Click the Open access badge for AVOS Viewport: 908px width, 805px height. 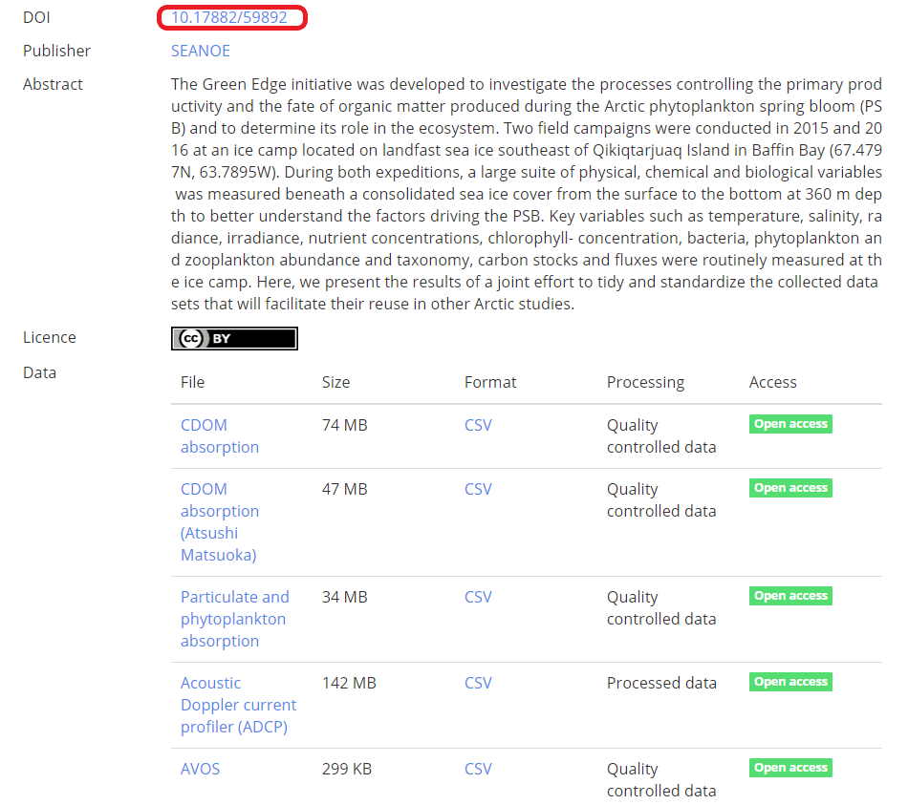click(x=790, y=767)
